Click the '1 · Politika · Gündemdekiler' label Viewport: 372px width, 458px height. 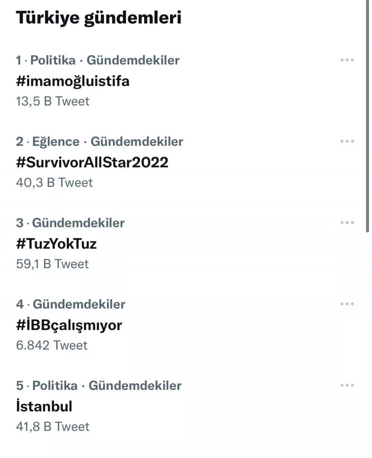coord(98,60)
